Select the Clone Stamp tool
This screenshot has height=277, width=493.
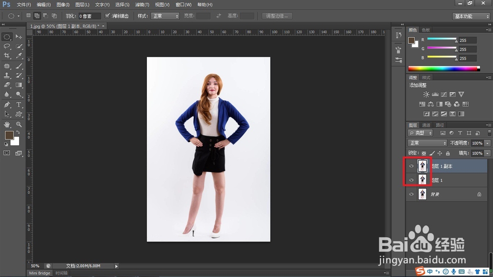6,75
